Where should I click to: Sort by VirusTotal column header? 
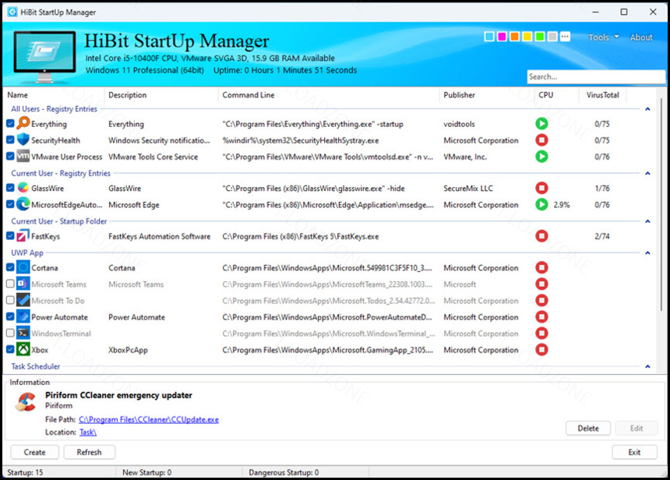click(x=602, y=95)
